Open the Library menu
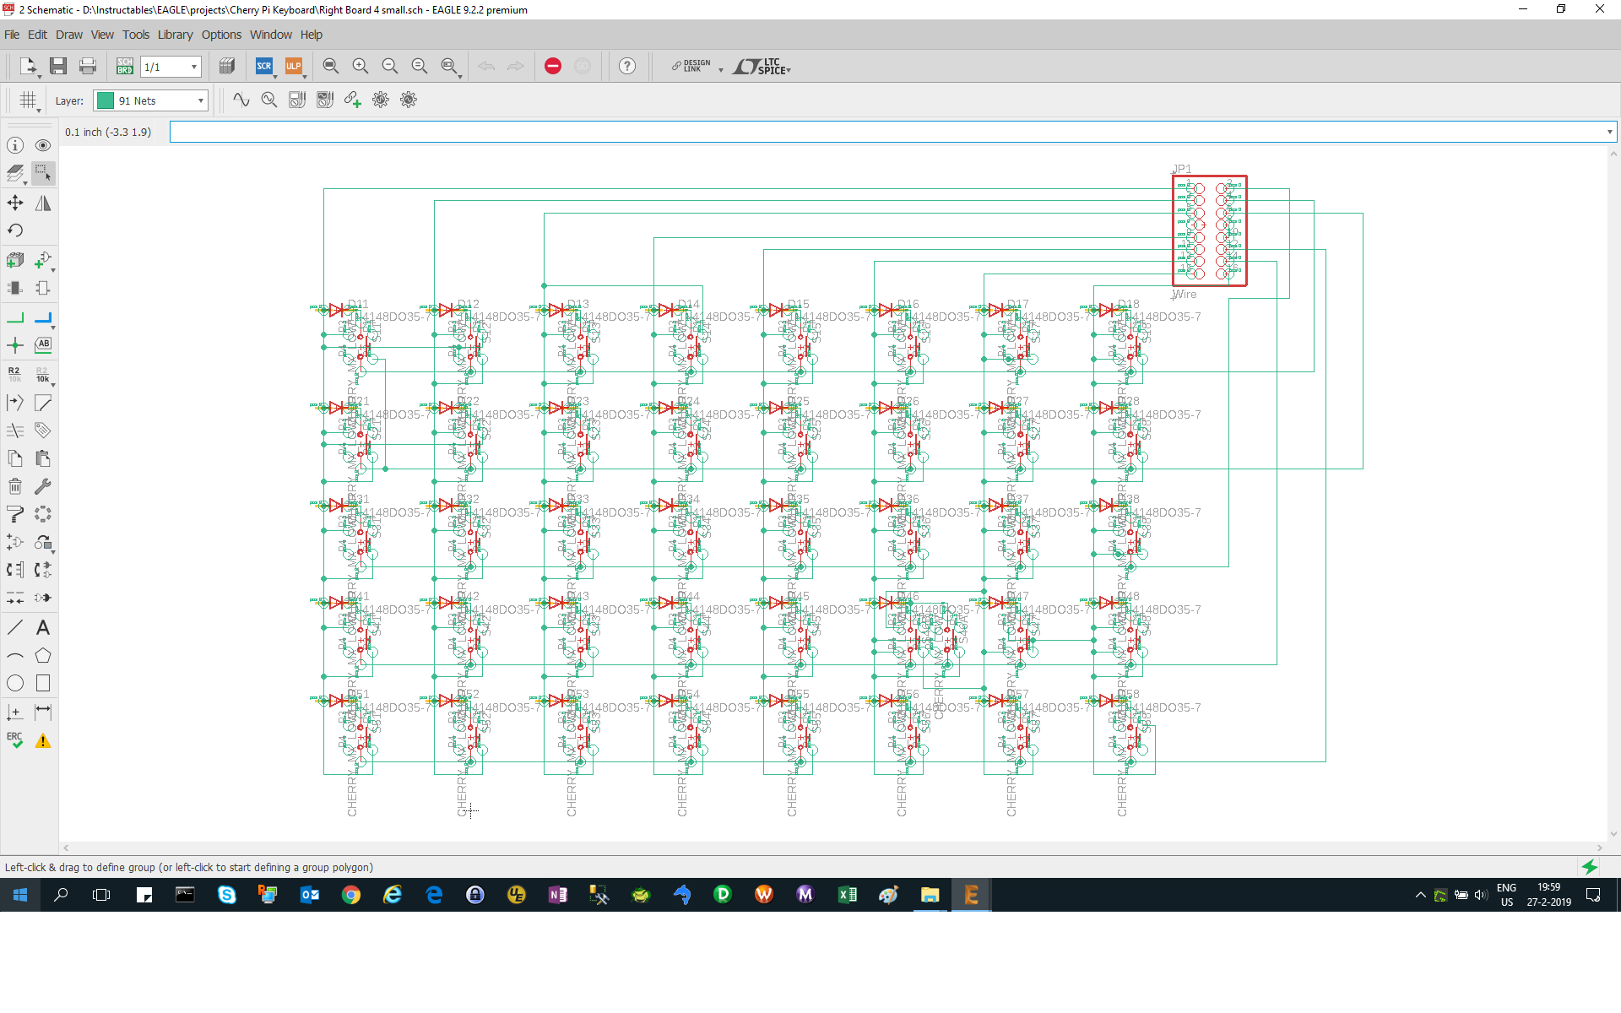Screen dimensions: 1621x1013 (x=175, y=35)
